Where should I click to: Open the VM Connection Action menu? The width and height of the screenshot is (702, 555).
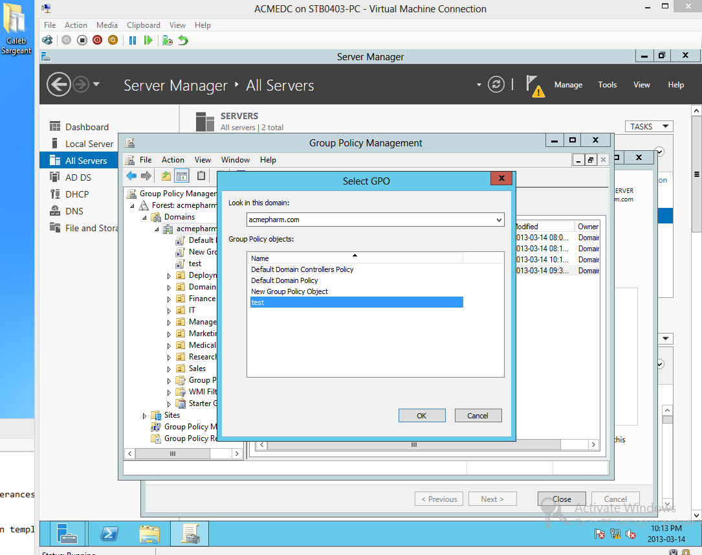click(x=76, y=25)
